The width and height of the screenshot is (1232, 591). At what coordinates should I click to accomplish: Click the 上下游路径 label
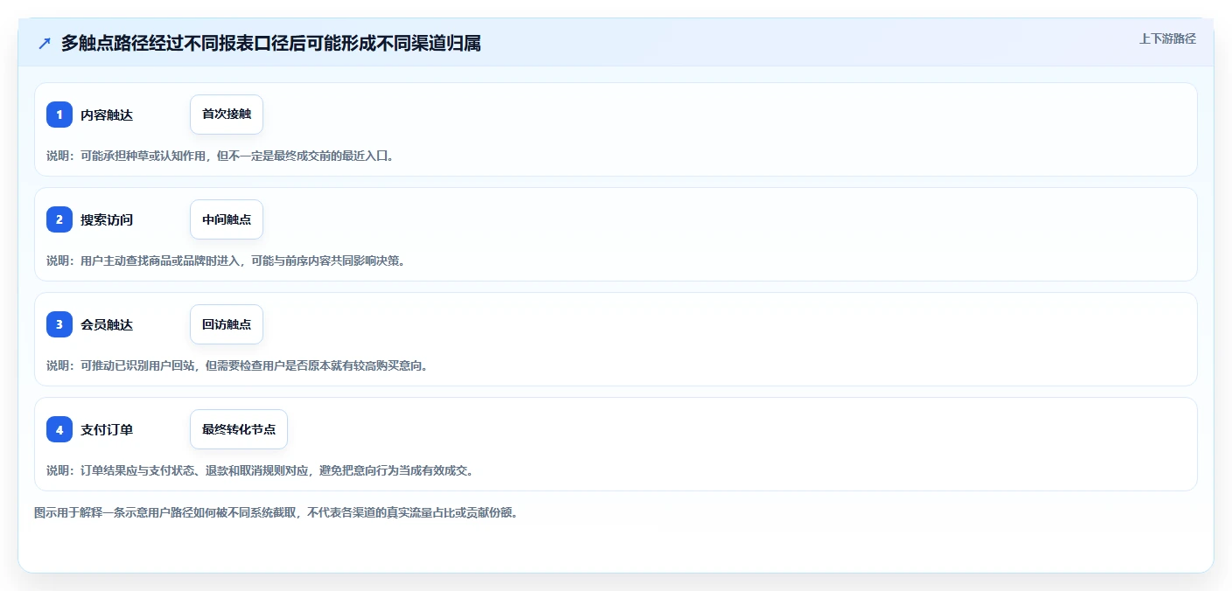(x=1167, y=38)
